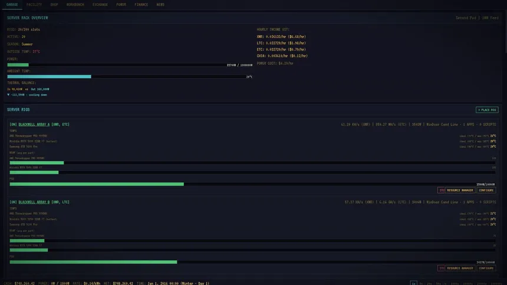This screenshot has height=285, width=507.
Task: Toggle the [ON] state of Blackwell Array A
Action: [x=13, y=124]
